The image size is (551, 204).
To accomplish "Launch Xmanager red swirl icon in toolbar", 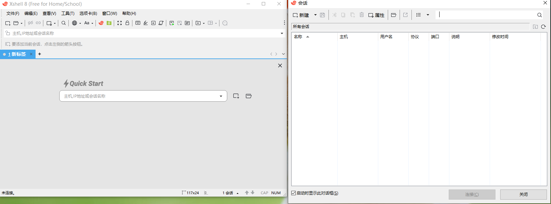I will 101,23.
